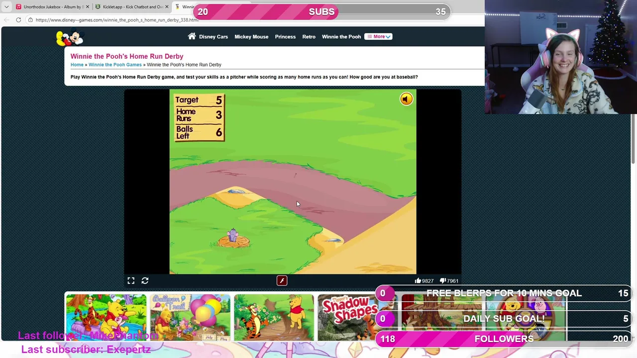Click the Followers goal progress bar
Screen dimensions: 637x358
coord(504,339)
